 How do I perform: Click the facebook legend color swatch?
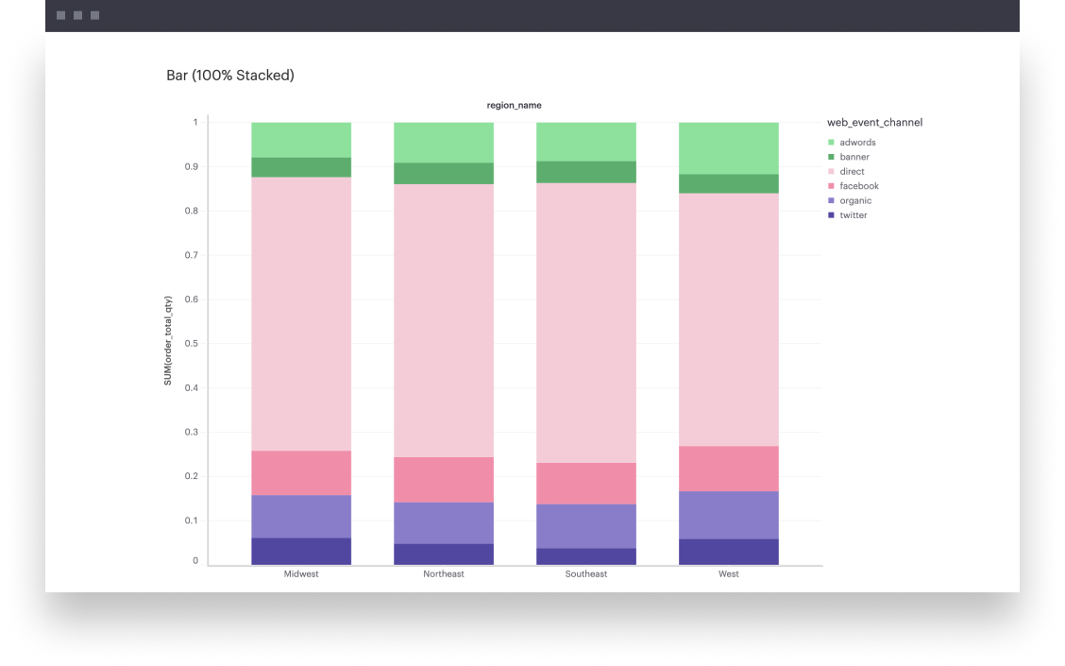pyautogui.click(x=831, y=186)
